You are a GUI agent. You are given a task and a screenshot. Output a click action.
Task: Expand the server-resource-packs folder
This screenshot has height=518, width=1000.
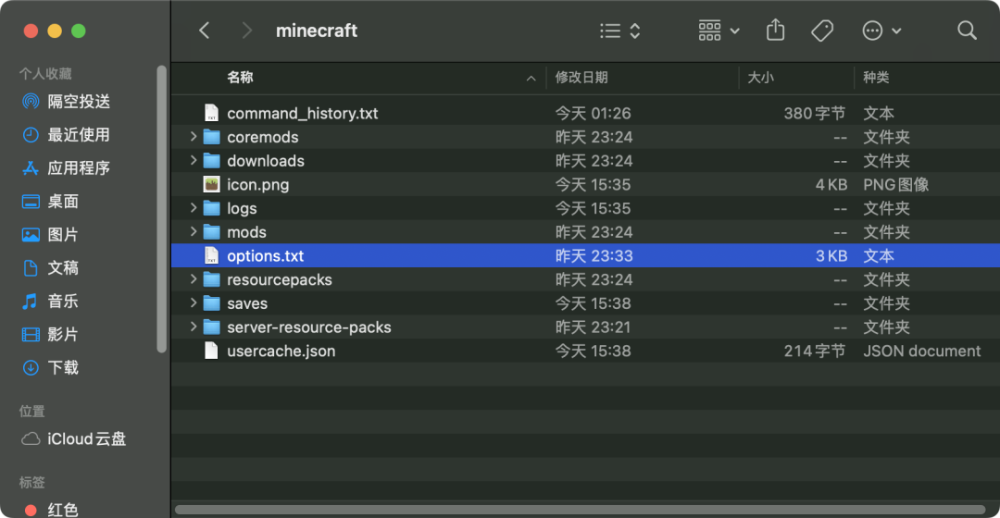[x=194, y=327]
